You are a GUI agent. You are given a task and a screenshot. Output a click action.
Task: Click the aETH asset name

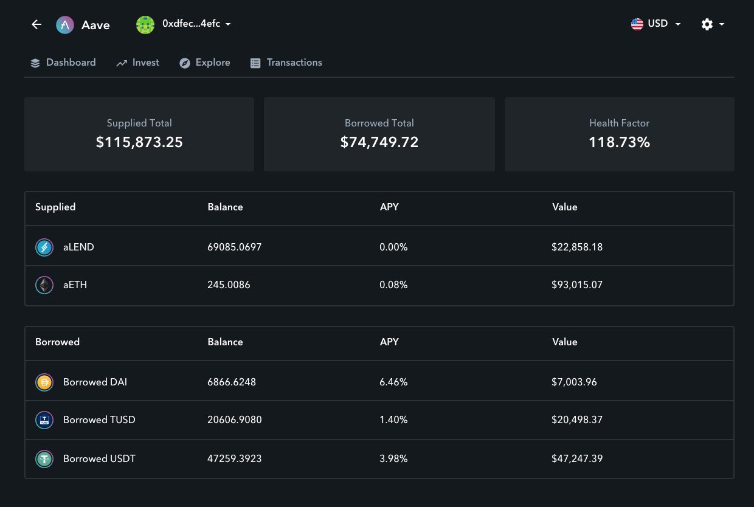[x=75, y=285]
